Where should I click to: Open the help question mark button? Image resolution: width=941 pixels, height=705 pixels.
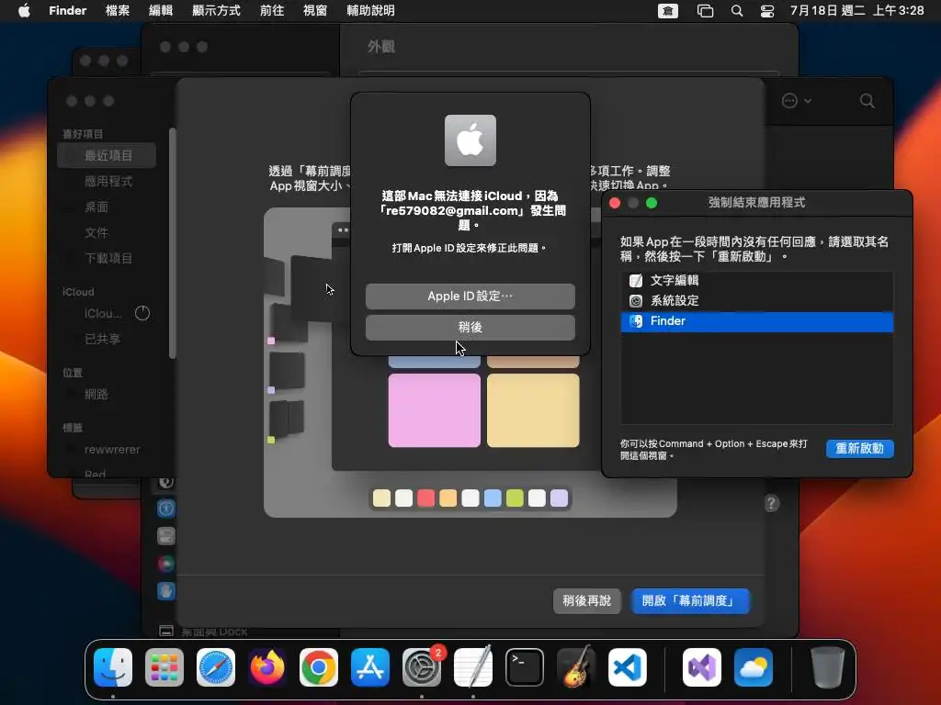[772, 503]
